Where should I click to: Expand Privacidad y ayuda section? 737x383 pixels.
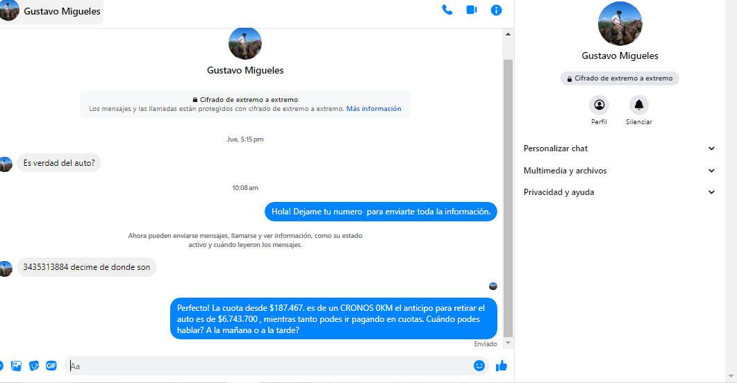tap(619, 192)
